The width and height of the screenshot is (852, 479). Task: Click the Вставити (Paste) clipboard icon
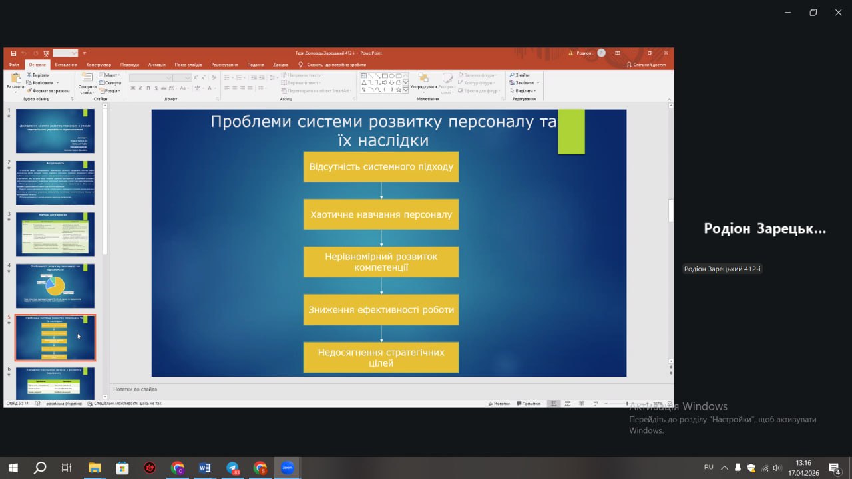tap(15, 80)
